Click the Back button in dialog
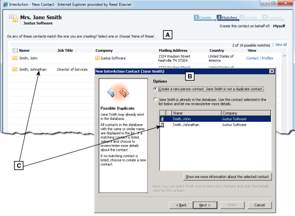 click(181, 205)
